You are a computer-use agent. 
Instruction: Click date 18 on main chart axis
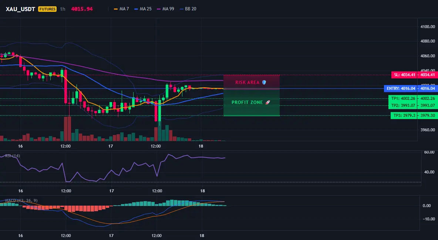201,146
